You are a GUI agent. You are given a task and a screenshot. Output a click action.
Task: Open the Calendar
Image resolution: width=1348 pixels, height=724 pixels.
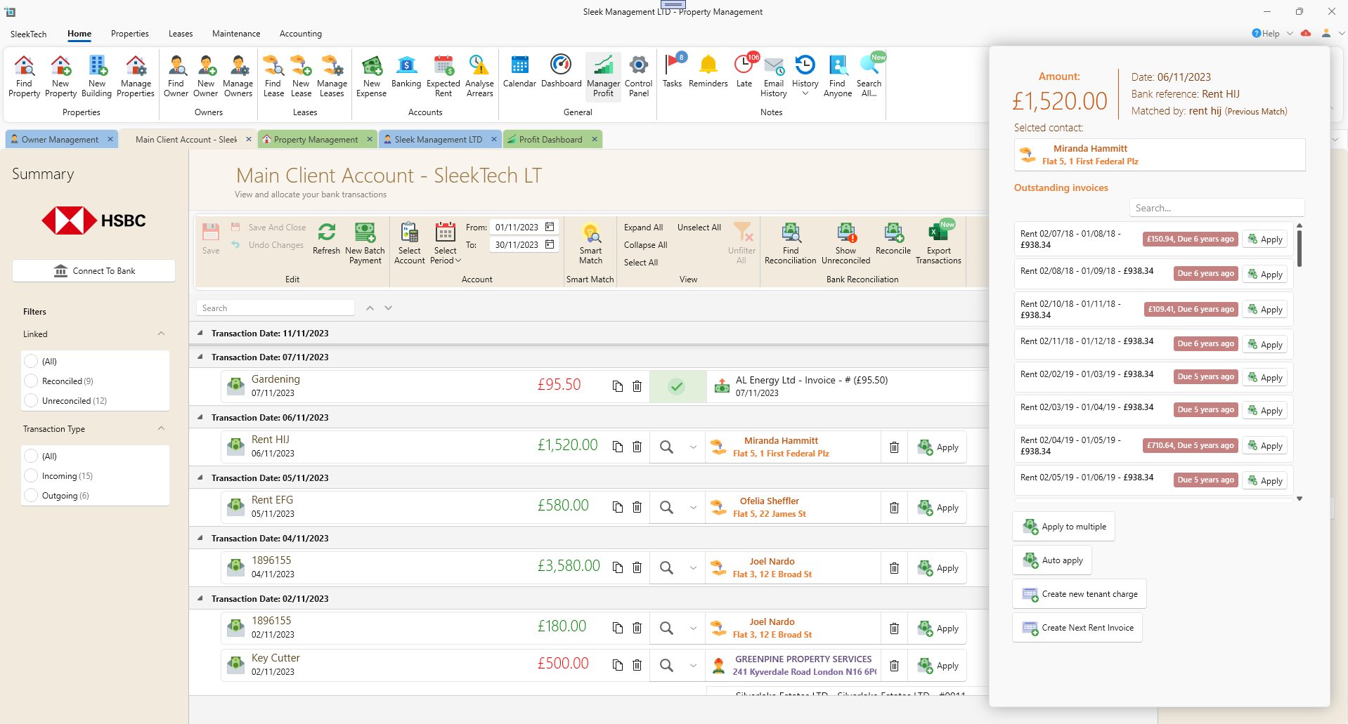[x=519, y=71]
